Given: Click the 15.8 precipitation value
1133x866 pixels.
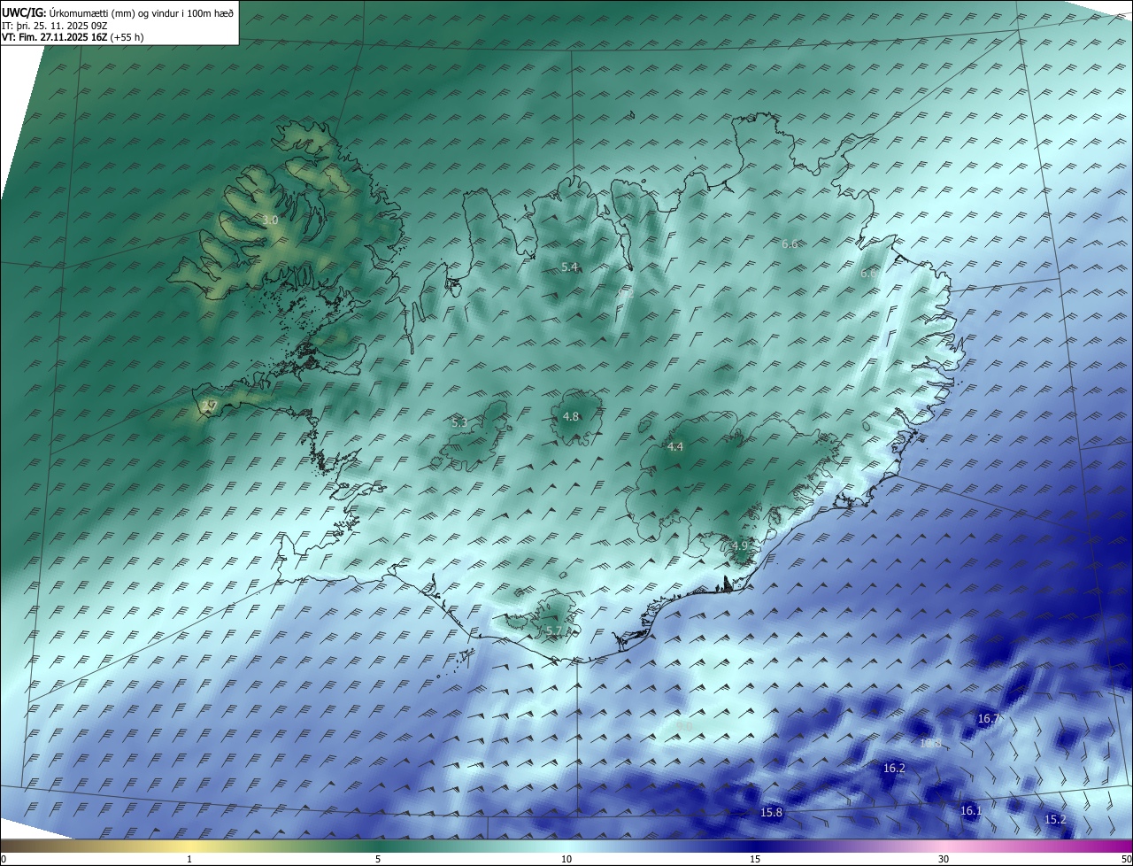Looking at the screenshot, I should (x=771, y=812).
